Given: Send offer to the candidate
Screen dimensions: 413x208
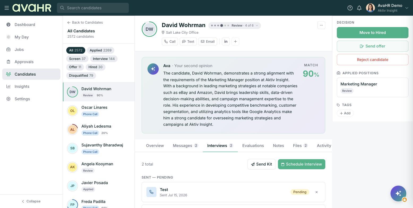Looking at the screenshot, I should click(x=373, y=46).
